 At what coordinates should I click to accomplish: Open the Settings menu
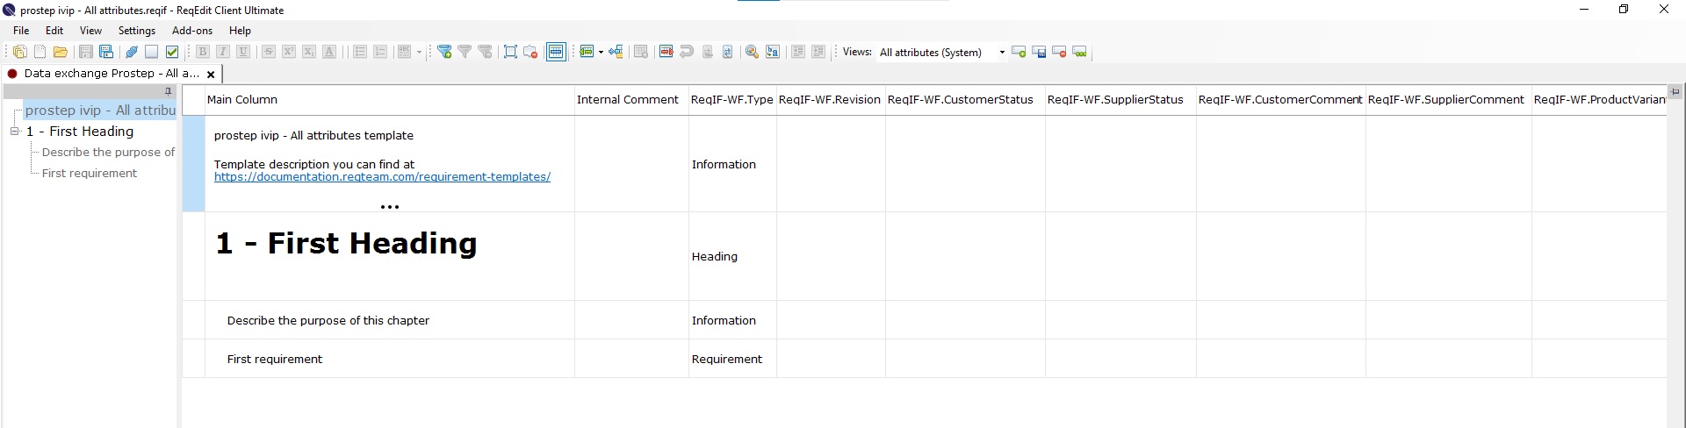(x=137, y=30)
